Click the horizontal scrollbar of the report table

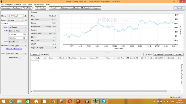coord(100,91)
